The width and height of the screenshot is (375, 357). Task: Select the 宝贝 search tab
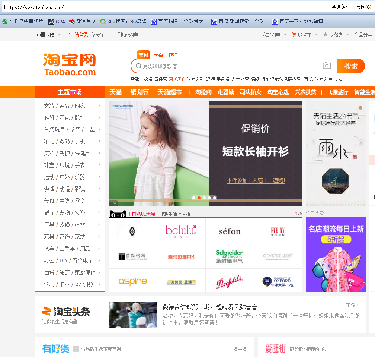(x=144, y=55)
